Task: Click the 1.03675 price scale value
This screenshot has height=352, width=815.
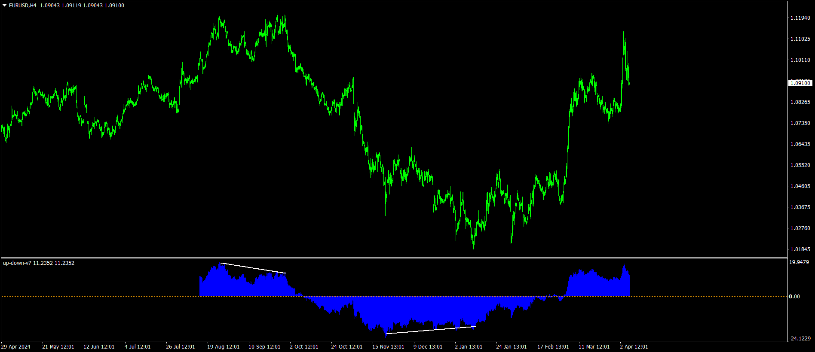Action: tap(800, 207)
